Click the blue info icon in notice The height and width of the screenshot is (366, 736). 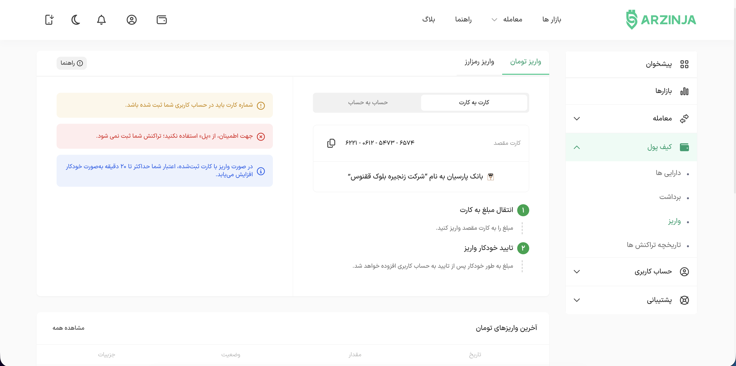point(261,171)
